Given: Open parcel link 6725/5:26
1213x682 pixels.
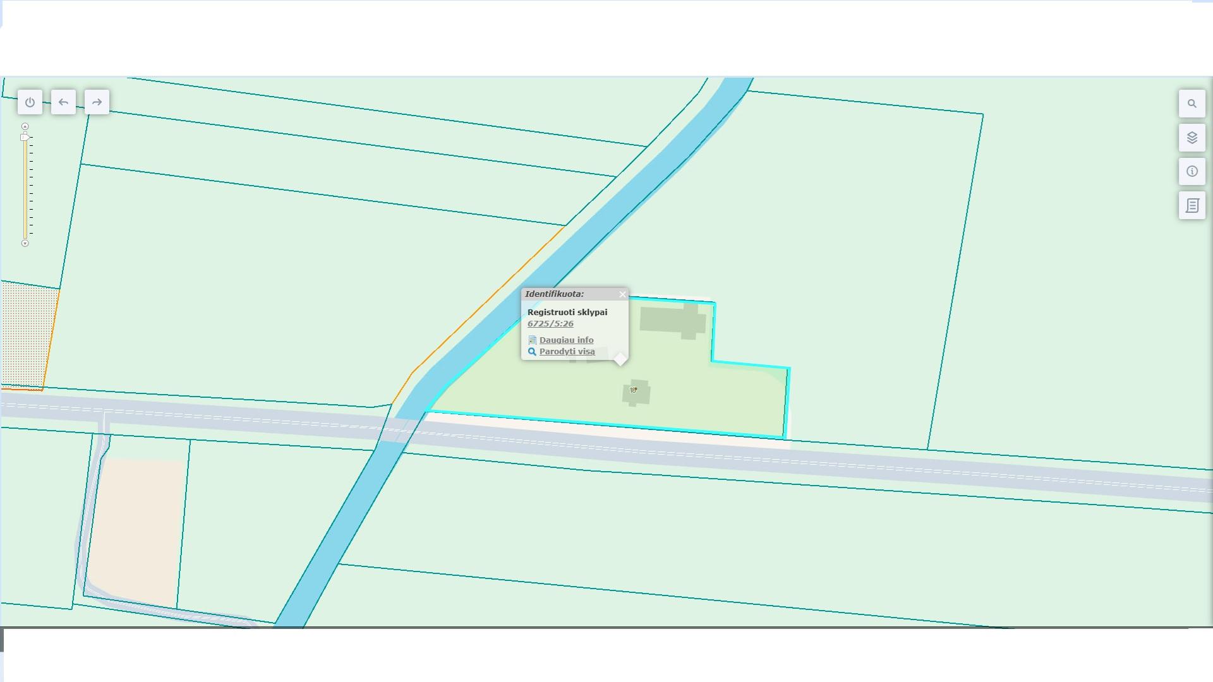Looking at the screenshot, I should (x=550, y=323).
